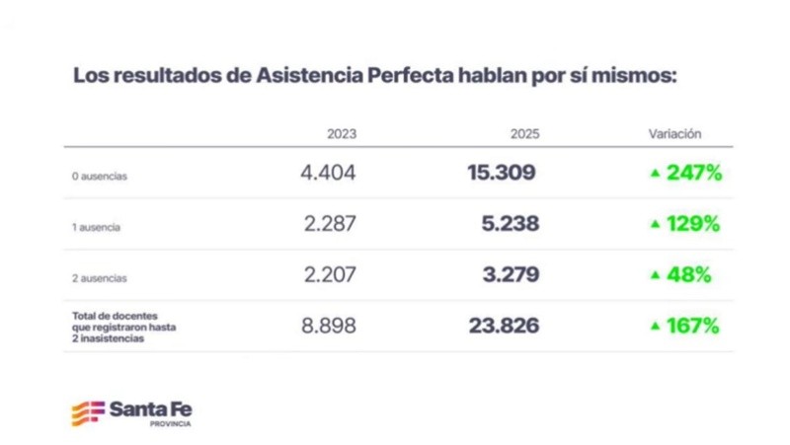Select the 2023 column header
This screenshot has height=445, width=790.
click(341, 134)
